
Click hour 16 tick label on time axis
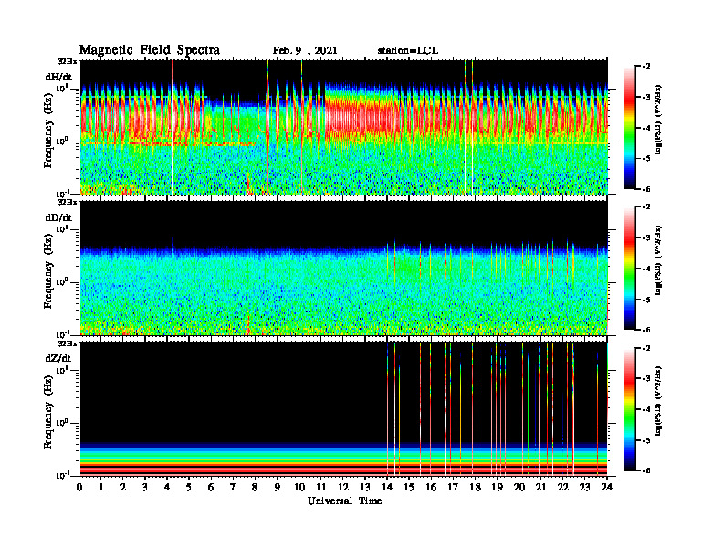pos(431,488)
